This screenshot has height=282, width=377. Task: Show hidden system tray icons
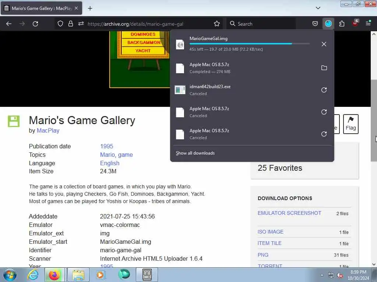click(322, 275)
